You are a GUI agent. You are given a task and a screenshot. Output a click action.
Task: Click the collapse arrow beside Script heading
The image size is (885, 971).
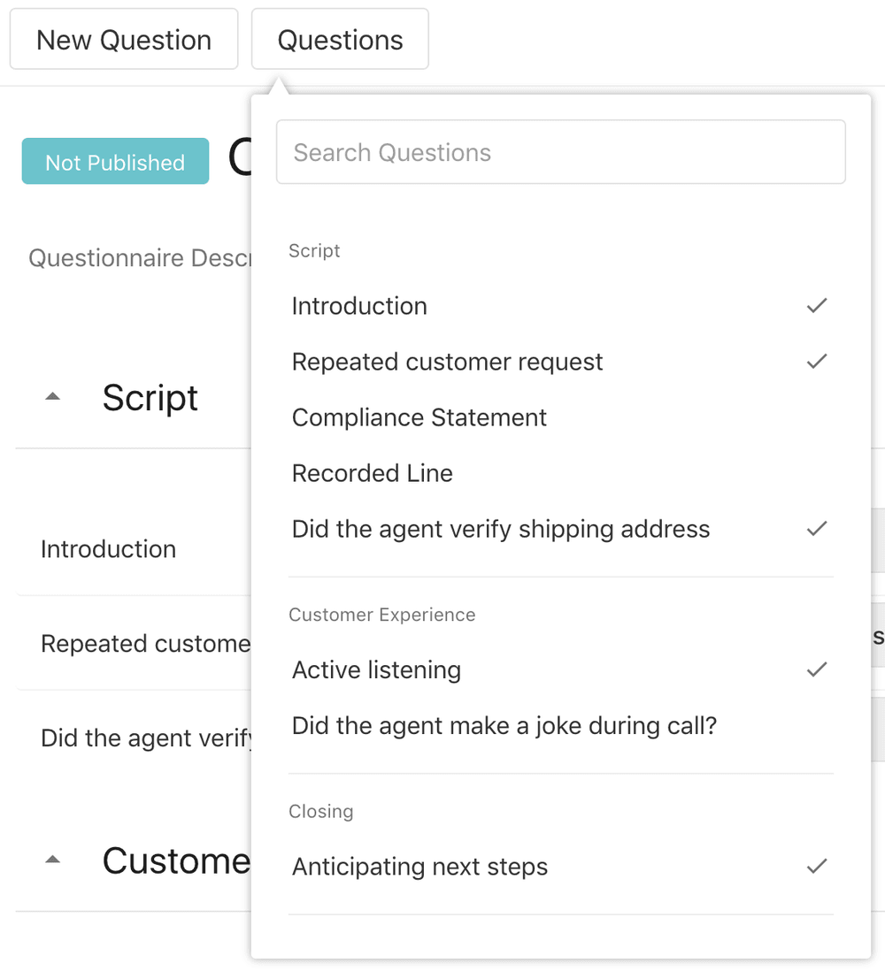point(52,395)
